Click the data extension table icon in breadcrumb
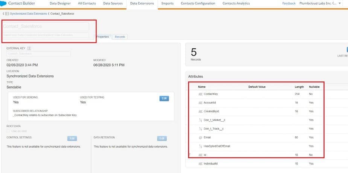Viewport: 348px width, 173px height. click(7, 14)
